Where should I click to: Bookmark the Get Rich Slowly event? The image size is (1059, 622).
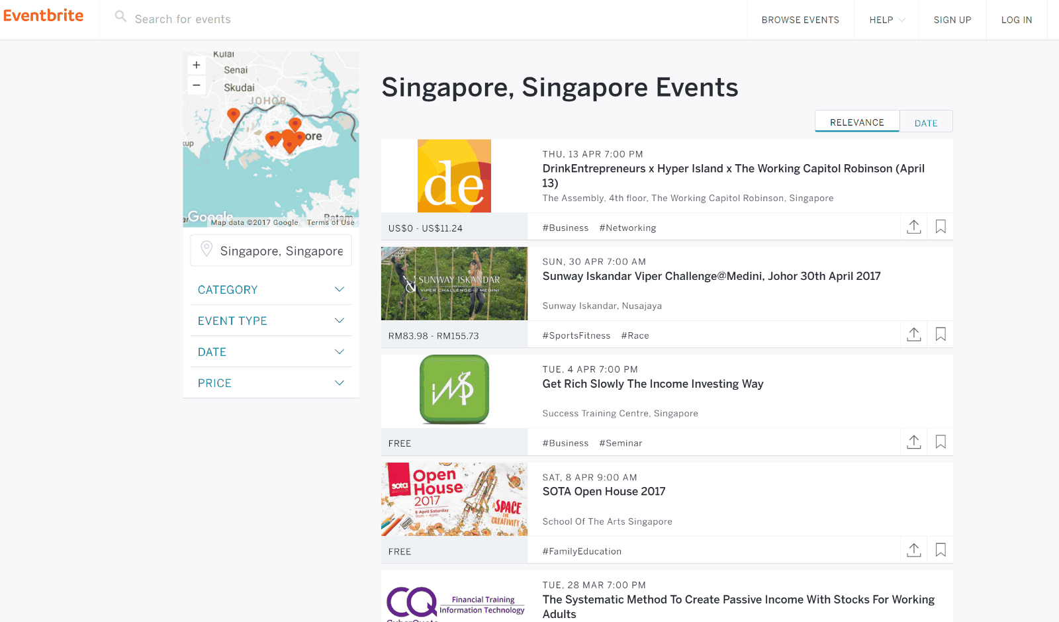(941, 442)
